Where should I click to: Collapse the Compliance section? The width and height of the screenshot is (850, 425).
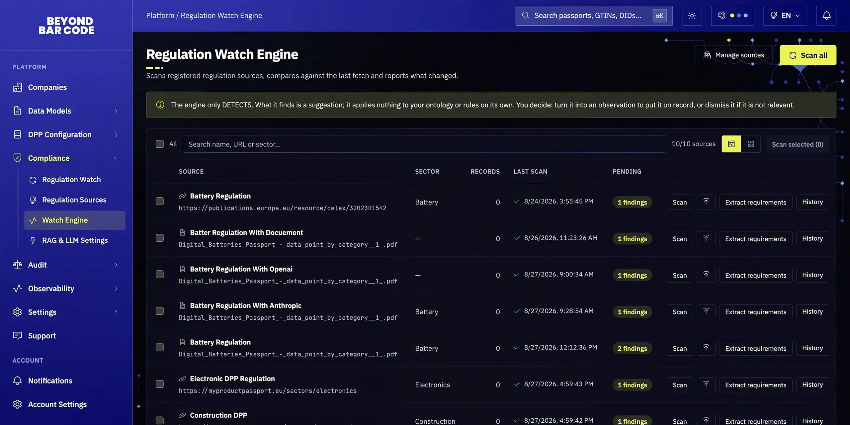tap(66, 158)
